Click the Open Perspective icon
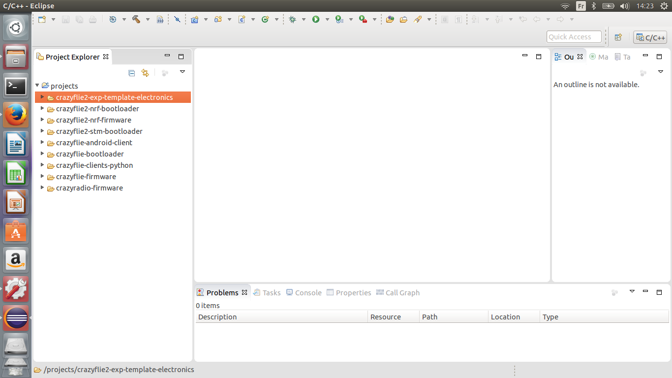Viewport: 672px width, 378px height. [x=618, y=37]
